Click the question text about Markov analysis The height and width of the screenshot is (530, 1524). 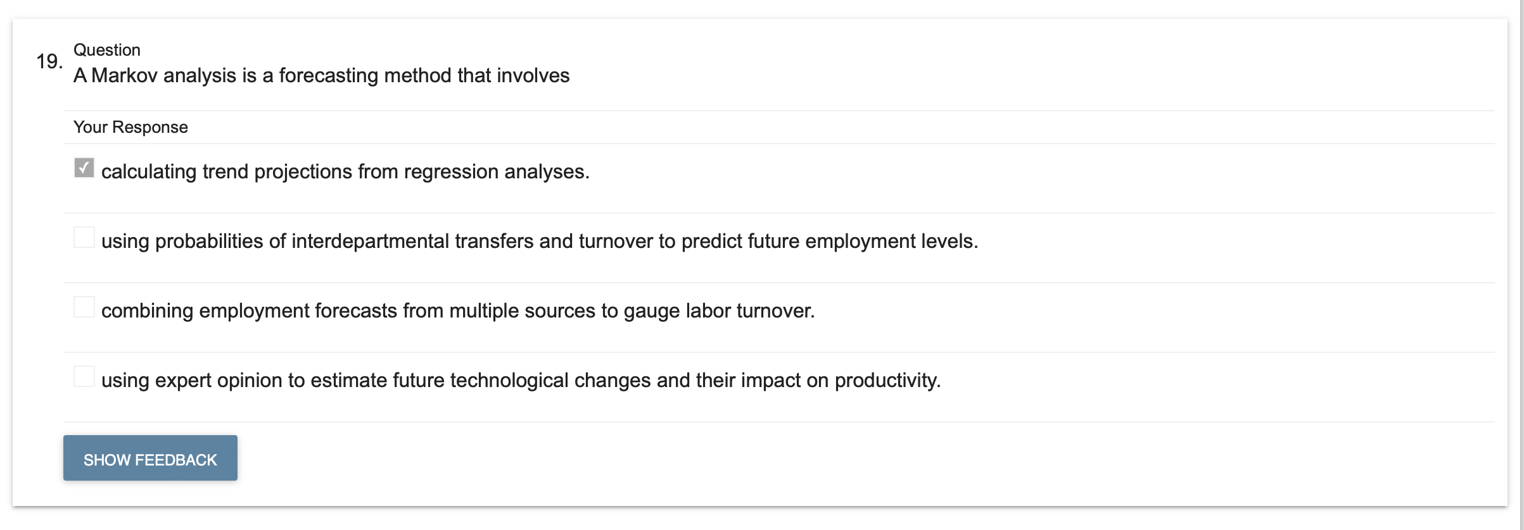tap(322, 75)
